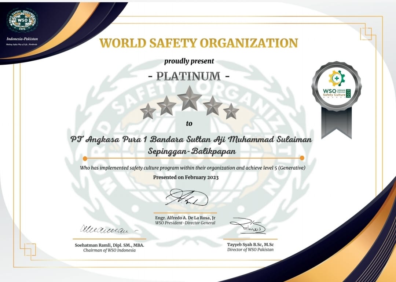
Task: Click the large center silver star
Action: pyautogui.click(x=189, y=98)
